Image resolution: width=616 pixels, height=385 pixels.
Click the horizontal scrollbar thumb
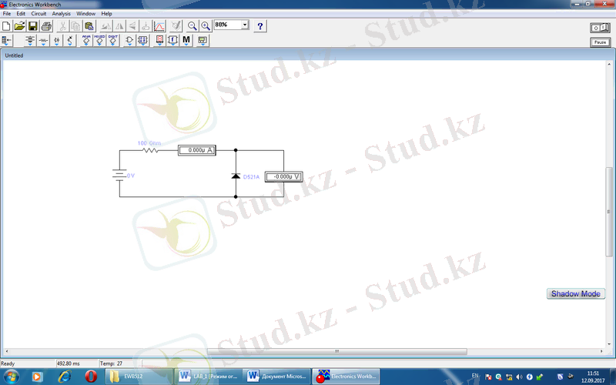point(337,351)
